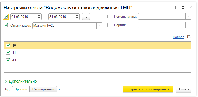Screen dimensions: 198x97
Task: Open calendar picker for end date
Action: (x=77, y=17)
